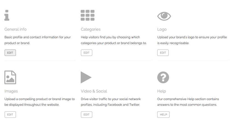
Task: Click the Logo eye icon
Action: 164,16
